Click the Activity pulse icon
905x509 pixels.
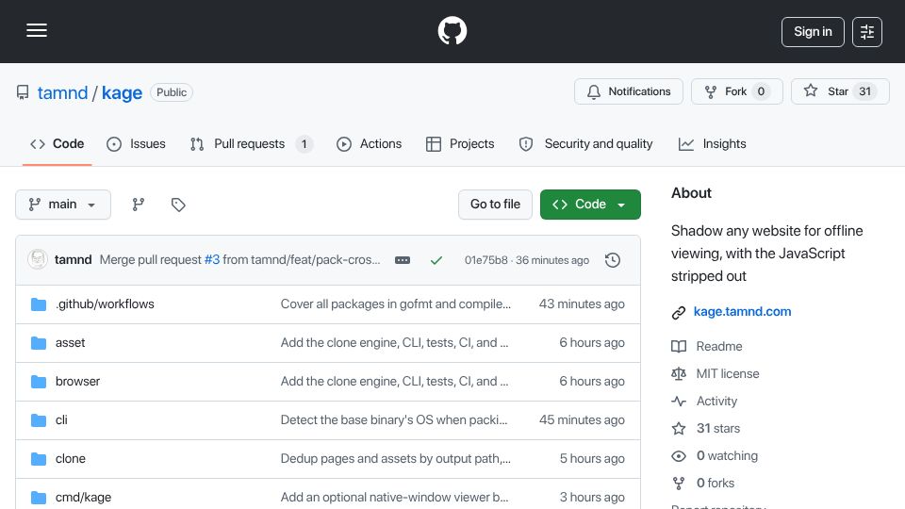(x=679, y=402)
